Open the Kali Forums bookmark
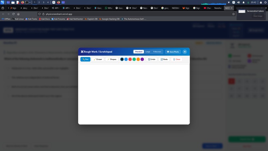268x151 pixels. click(58, 19)
